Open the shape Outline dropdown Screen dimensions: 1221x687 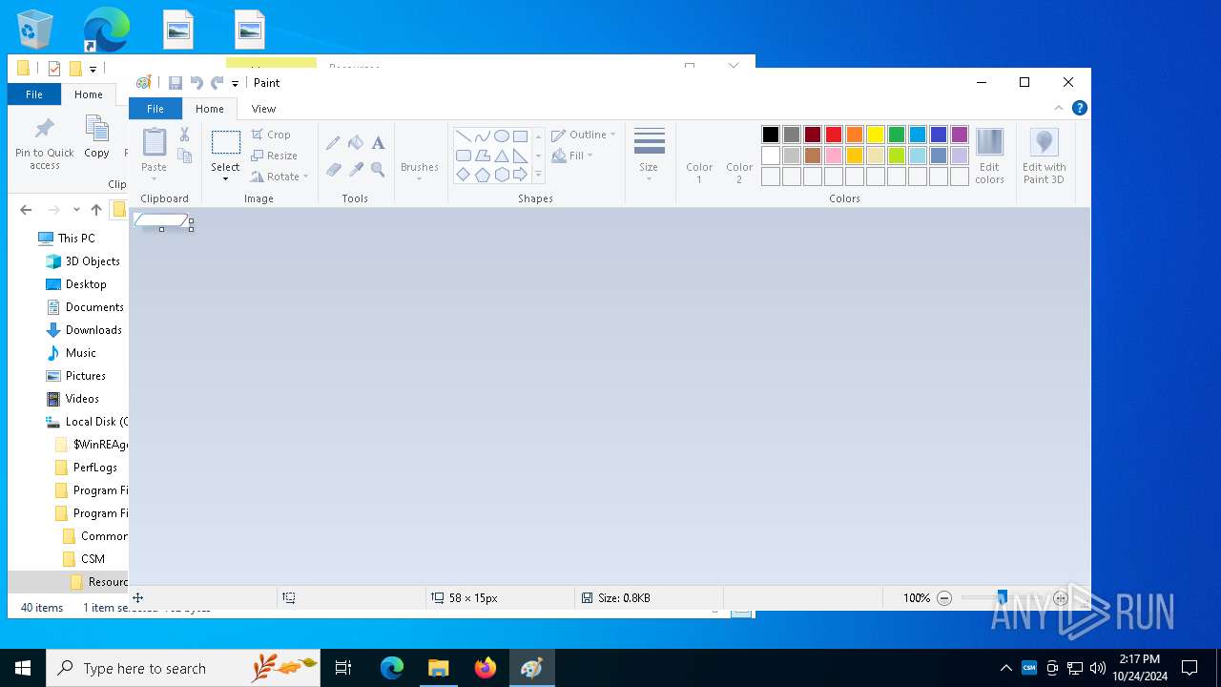(583, 135)
